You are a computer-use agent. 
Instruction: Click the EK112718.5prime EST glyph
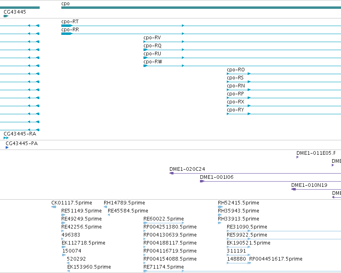pyautogui.click(x=63, y=247)
